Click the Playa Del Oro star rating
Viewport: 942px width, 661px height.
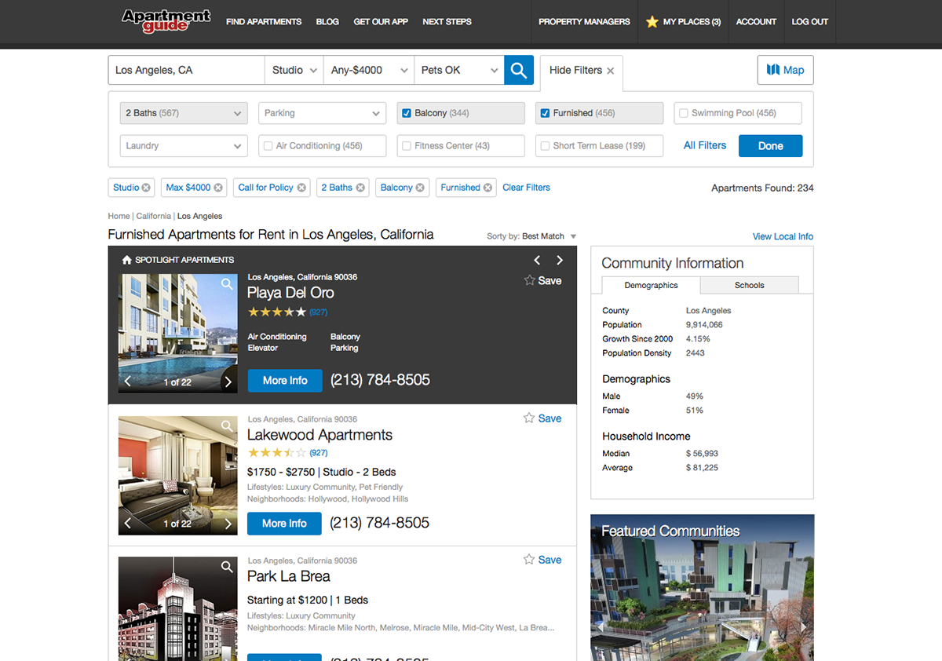click(277, 312)
